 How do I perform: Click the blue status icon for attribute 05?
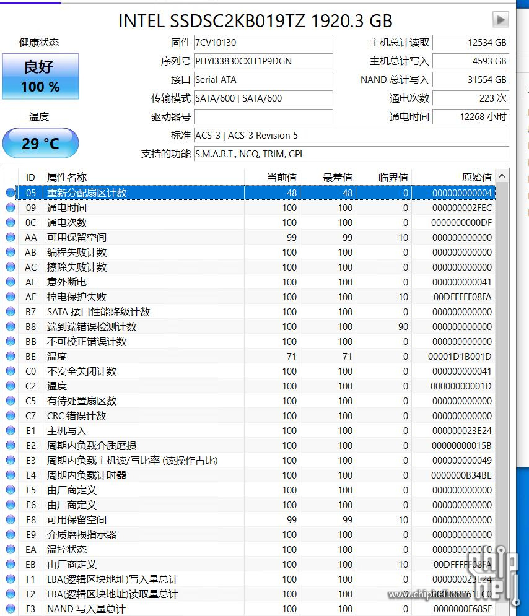pos(11,193)
